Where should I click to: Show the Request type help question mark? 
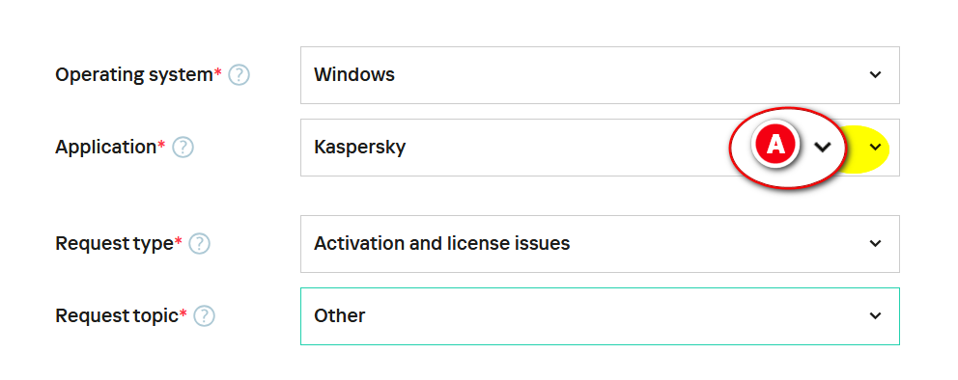coord(199,244)
